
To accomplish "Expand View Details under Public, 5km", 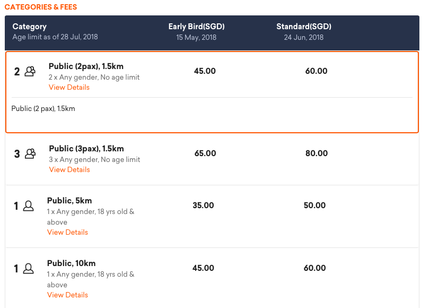I will [67, 232].
